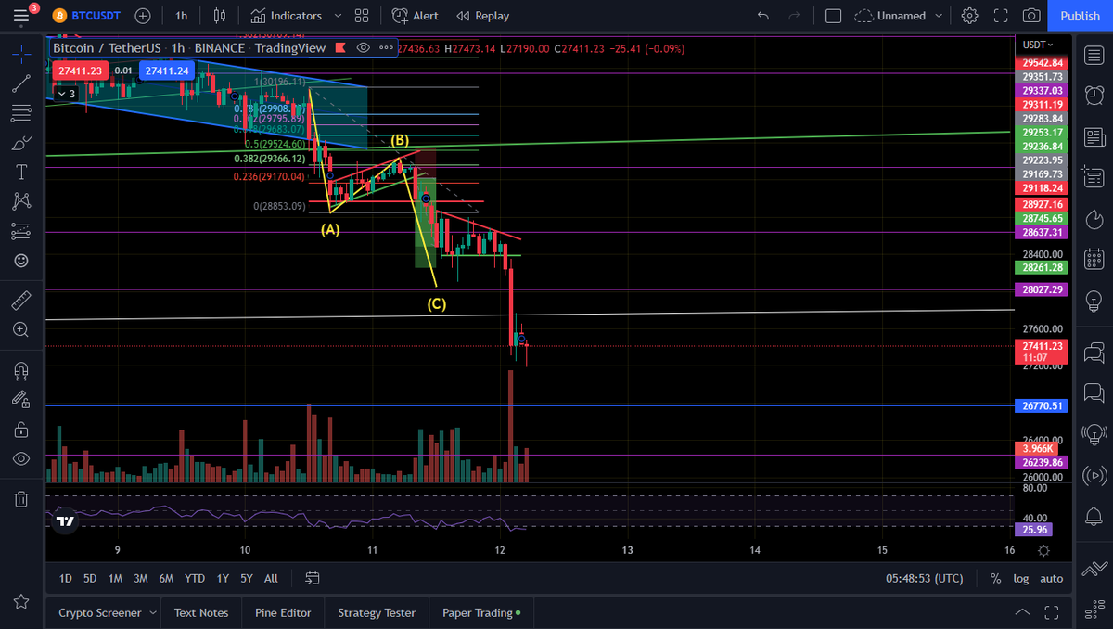The height and width of the screenshot is (629, 1113).
Task: Open the Indicators dialog
Action: point(287,16)
